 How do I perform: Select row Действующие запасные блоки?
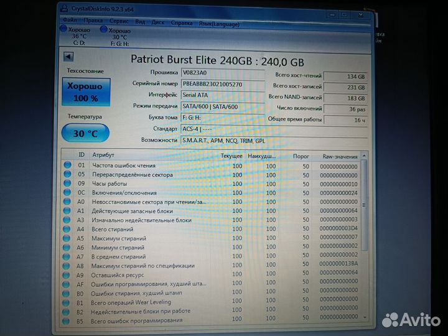211,211
